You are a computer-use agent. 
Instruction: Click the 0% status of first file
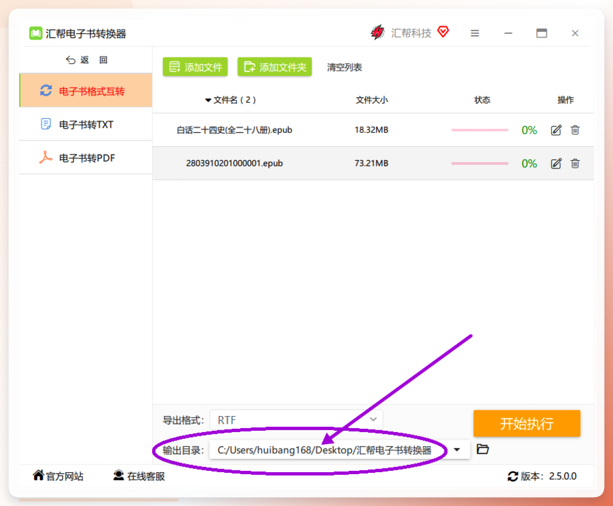point(529,130)
